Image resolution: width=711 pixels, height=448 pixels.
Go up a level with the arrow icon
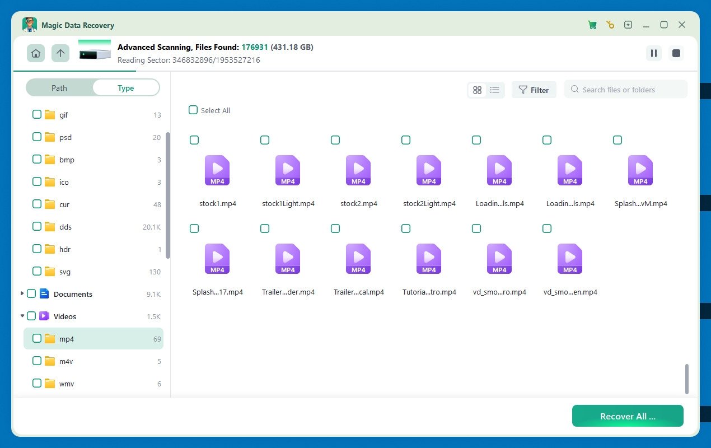tap(60, 53)
